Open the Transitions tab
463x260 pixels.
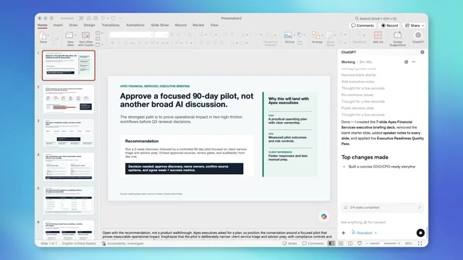click(111, 25)
